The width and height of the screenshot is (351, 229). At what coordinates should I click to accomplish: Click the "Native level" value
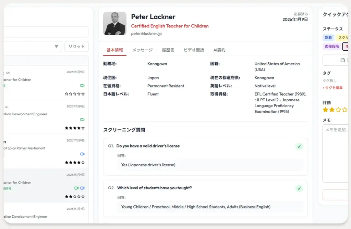(x=265, y=86)
